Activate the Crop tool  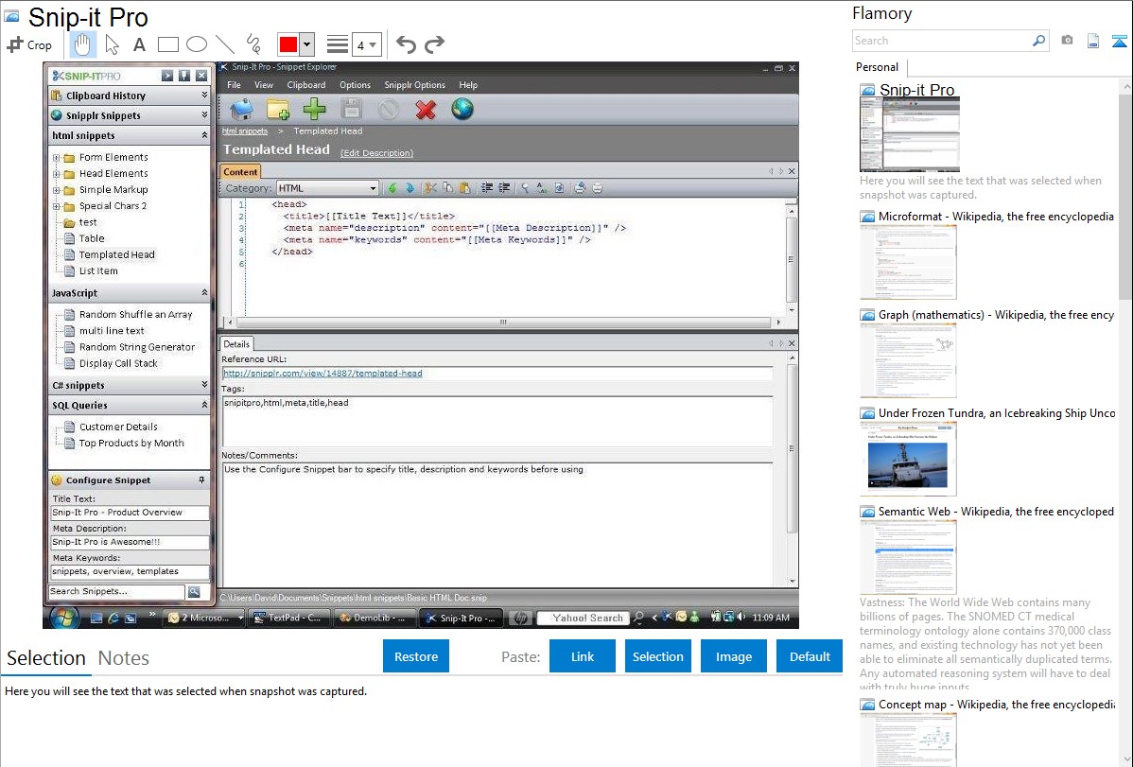pyautogui.click(x=29, y=44)
